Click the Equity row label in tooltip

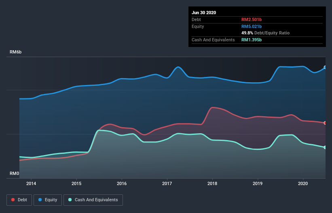pyautogui.click(x=198, y=26)
